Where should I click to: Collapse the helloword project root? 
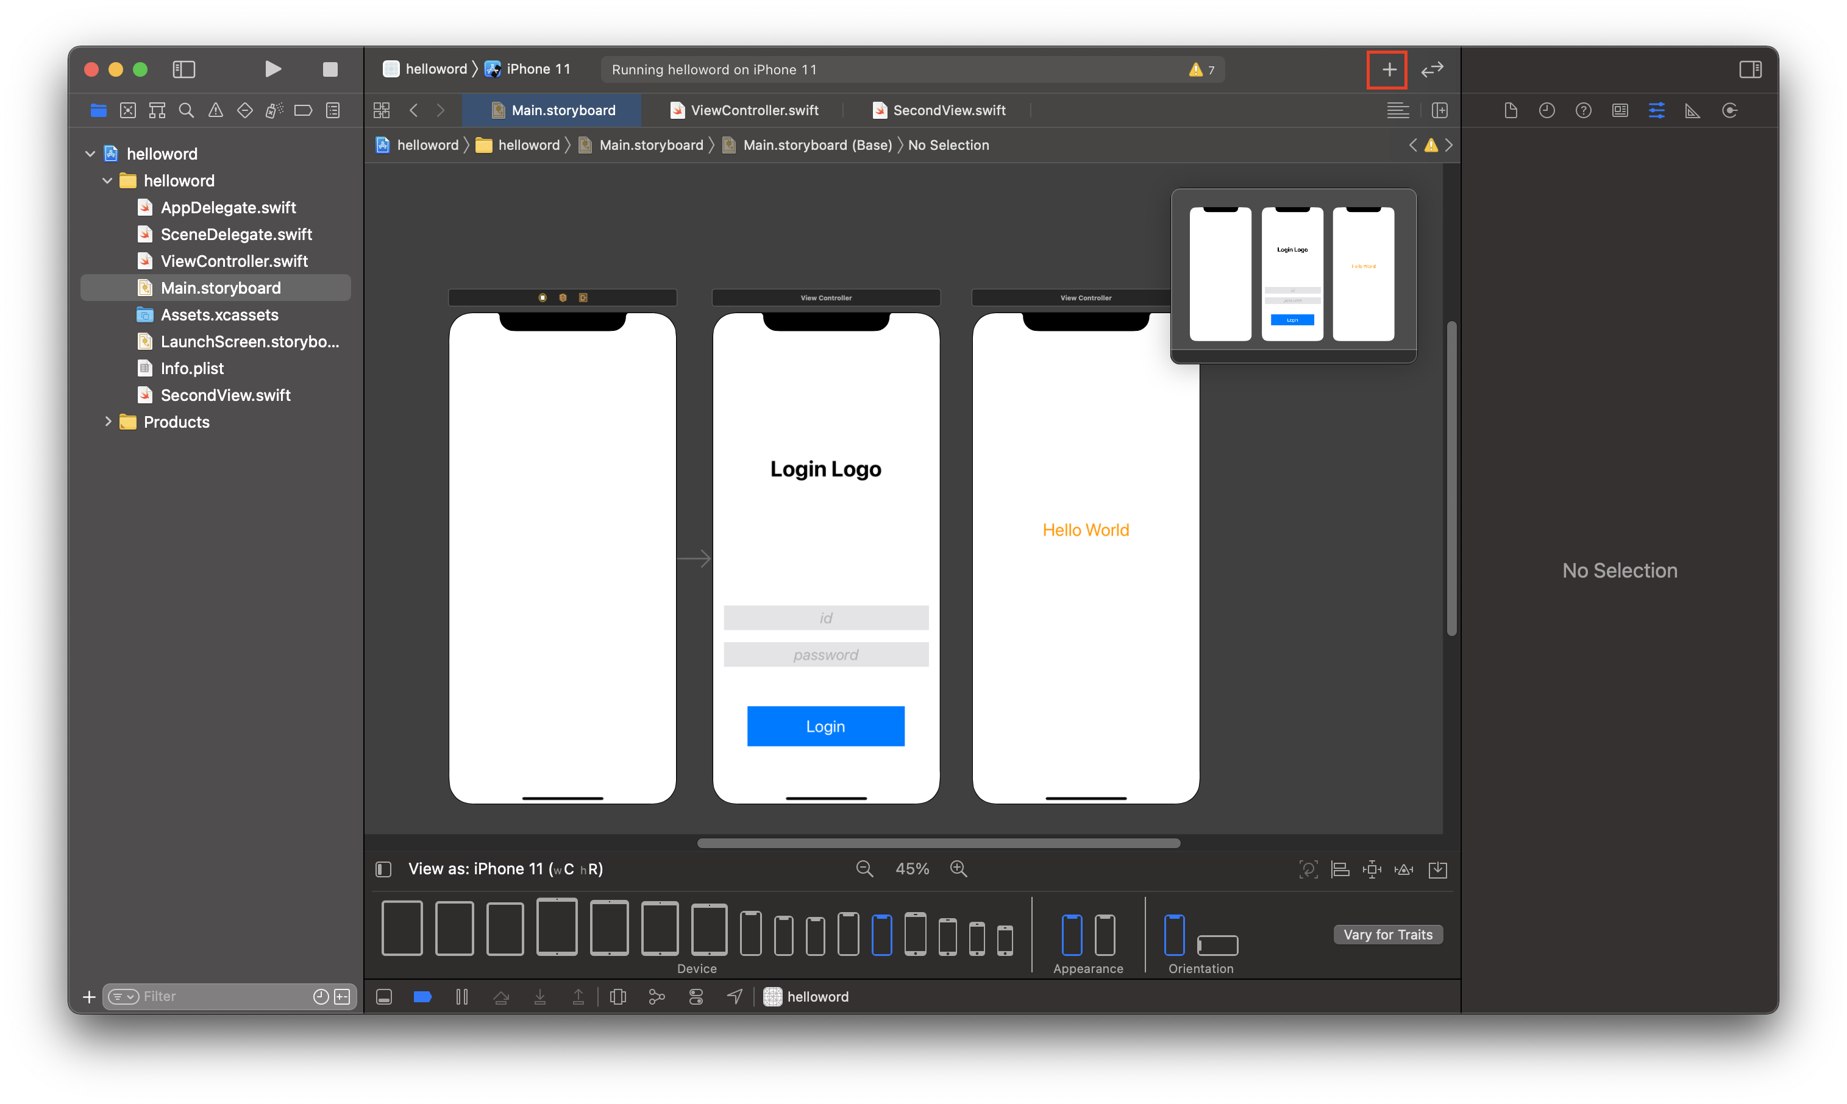point(90,154)
